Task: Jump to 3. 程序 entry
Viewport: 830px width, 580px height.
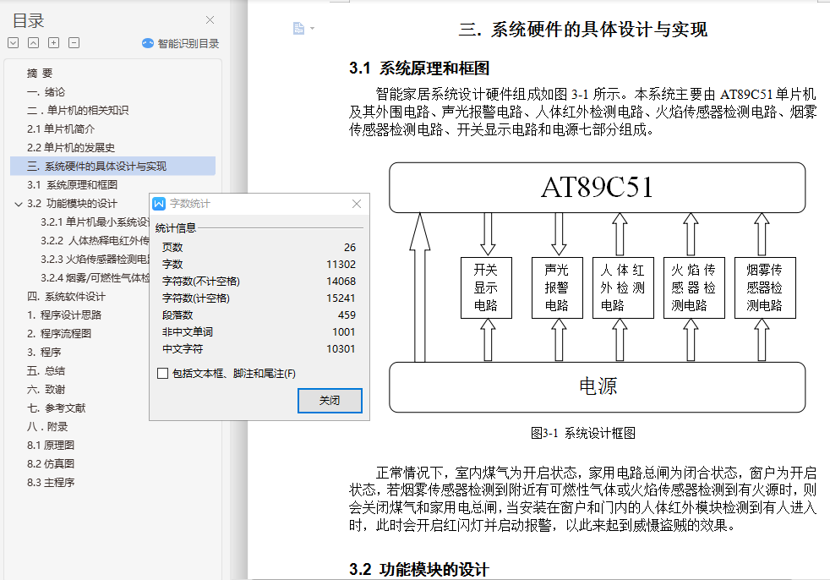Action: [x=44, y=353]
